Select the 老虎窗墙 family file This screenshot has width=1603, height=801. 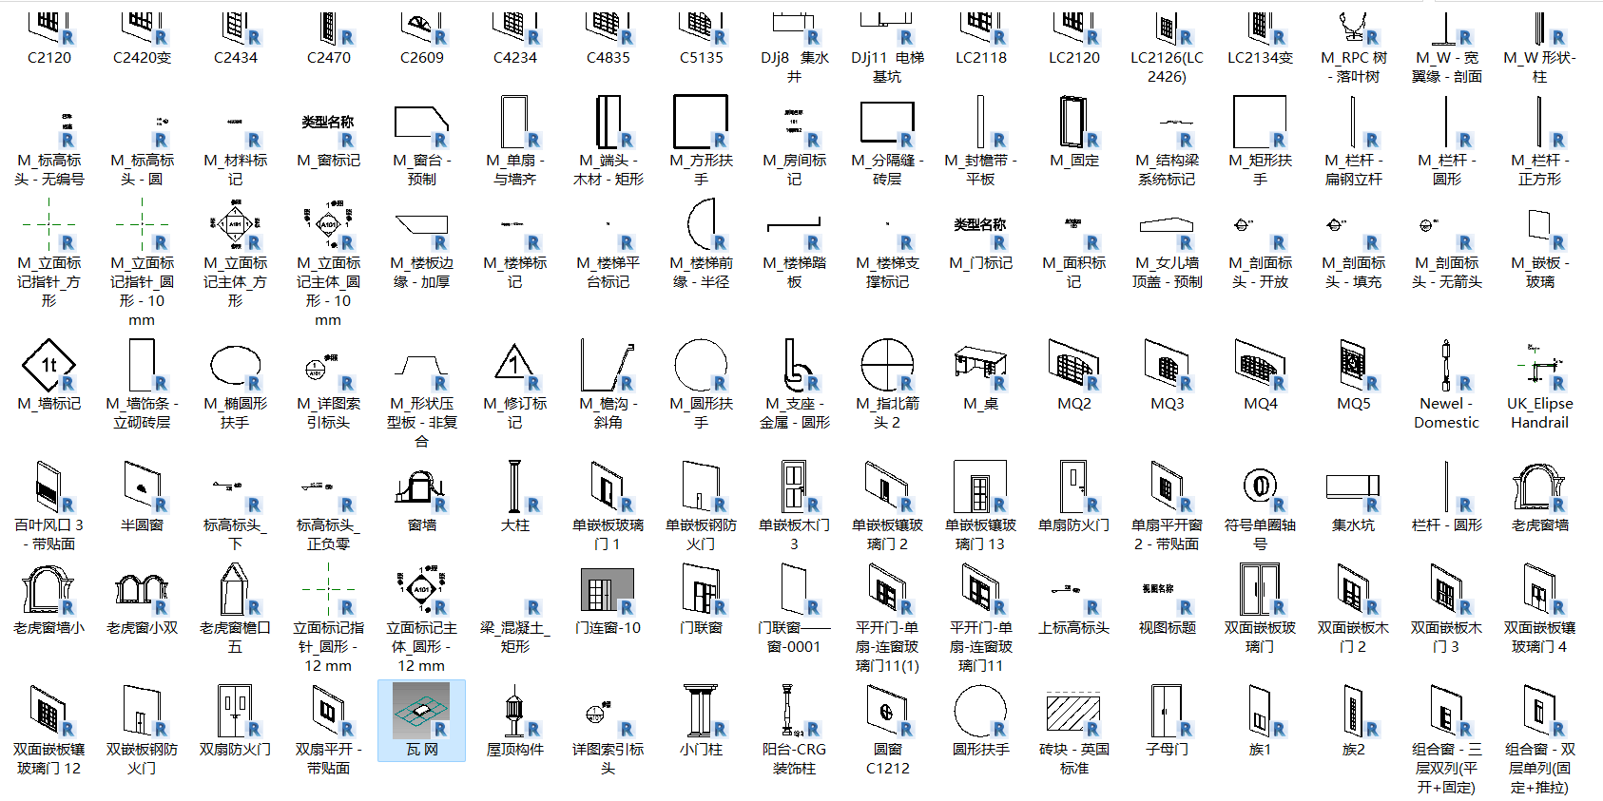click(x=1539, y=496)
